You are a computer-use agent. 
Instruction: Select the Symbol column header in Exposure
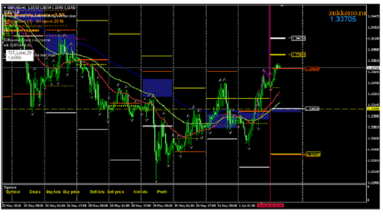click(12, 192)
